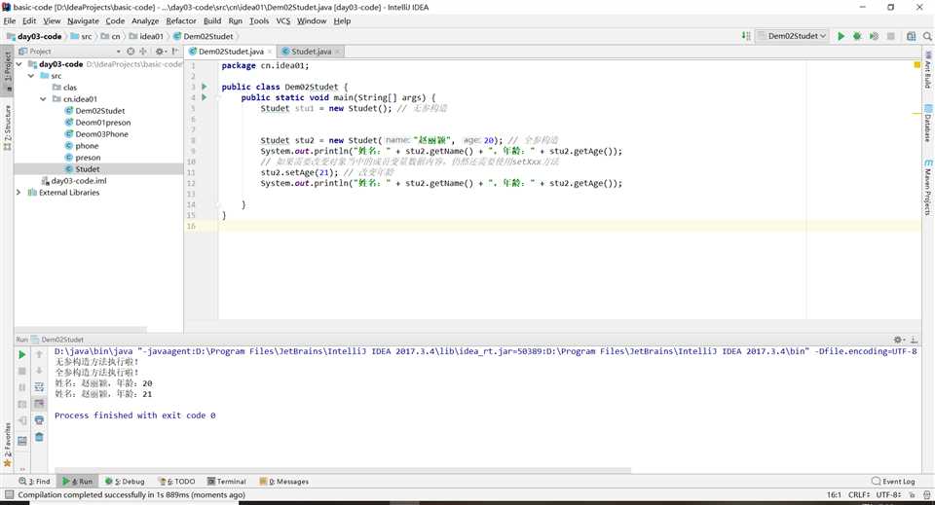Collapse the cn.idea01 package node
Image resolution: width=935 pixels, height=505 pixels.
tap(43, 99)
